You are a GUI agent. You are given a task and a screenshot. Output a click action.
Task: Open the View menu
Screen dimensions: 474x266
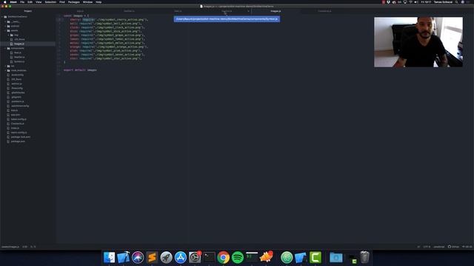click(39, 2)
